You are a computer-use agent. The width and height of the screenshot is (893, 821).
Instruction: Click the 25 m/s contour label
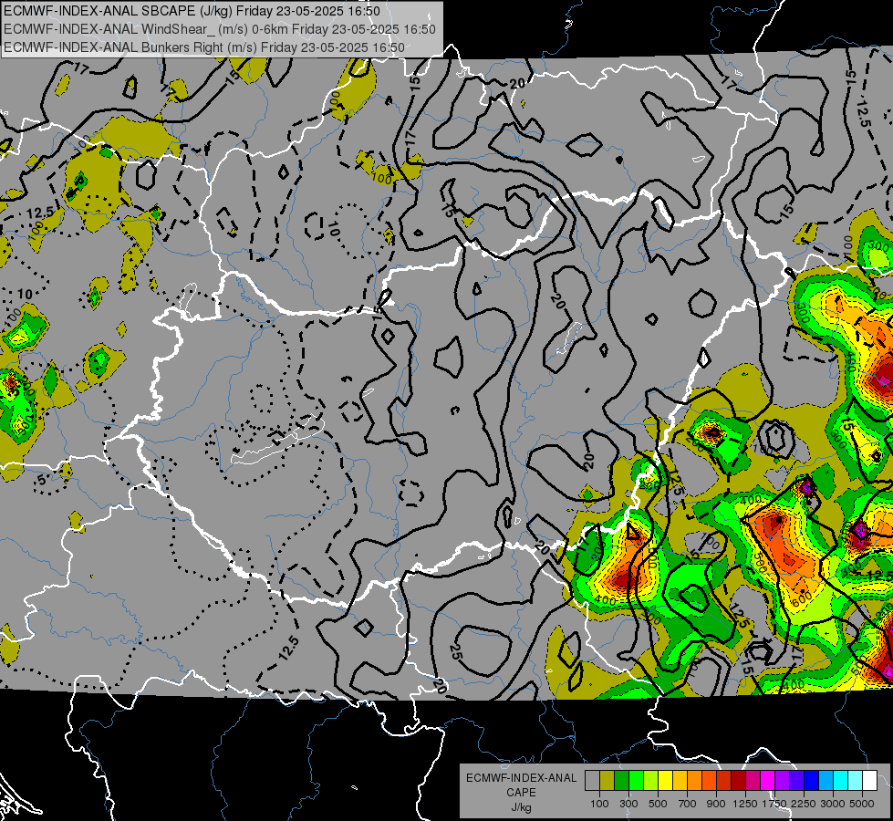[455, 652]
